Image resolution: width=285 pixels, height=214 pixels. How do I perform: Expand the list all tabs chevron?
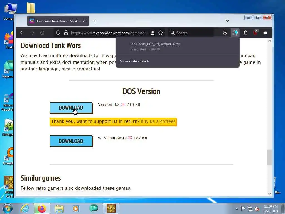[x=227, y=21]
